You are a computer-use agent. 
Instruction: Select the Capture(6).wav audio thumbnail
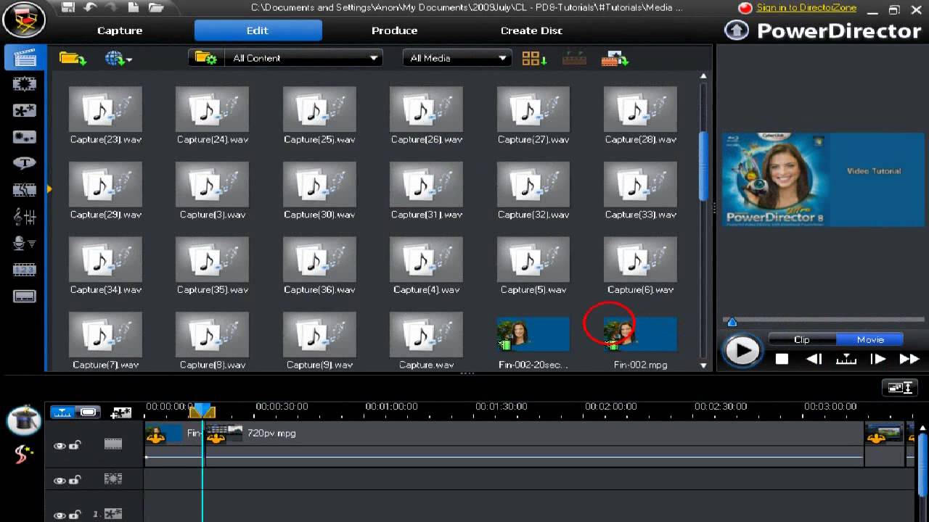pos(640,260)
